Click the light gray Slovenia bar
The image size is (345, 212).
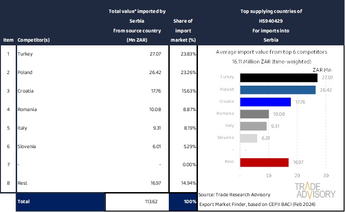(x=249, y=138)
